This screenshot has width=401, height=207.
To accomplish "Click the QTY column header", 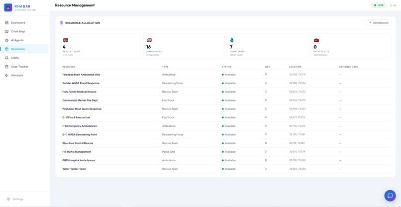I will 268,67.
